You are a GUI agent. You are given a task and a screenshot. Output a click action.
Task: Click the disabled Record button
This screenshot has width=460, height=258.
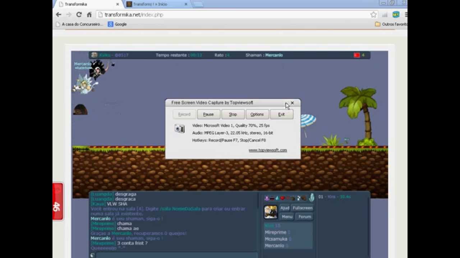184,114
